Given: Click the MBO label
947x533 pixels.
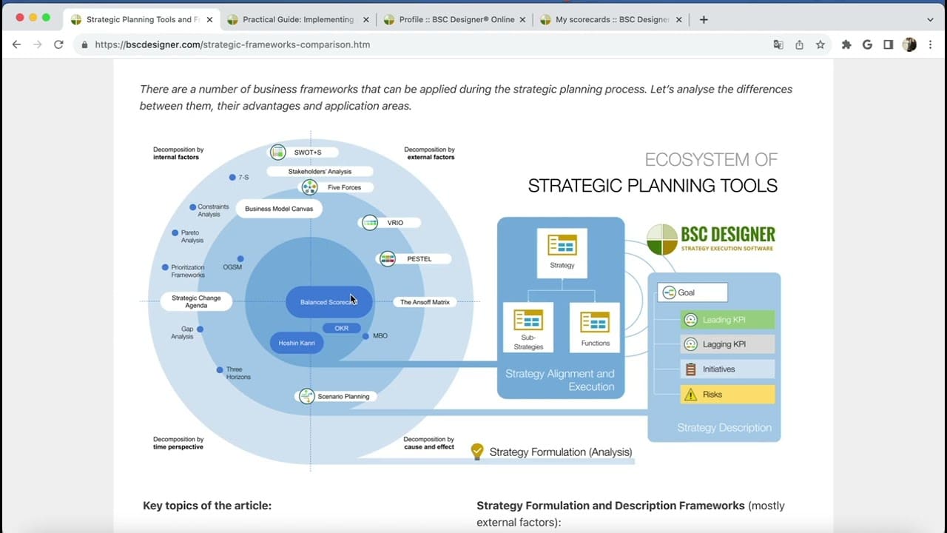Looking at the screenshot, I should [x=380, y=336].
